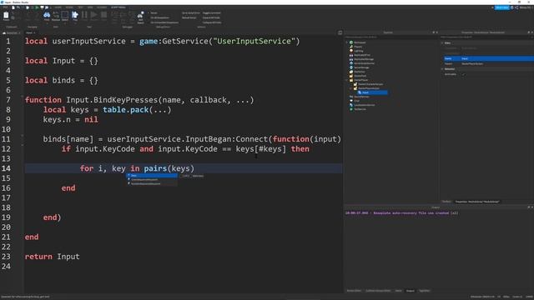Click the Add Watch icon
Screen dimensions: 534x300
(x=140, y=15)
